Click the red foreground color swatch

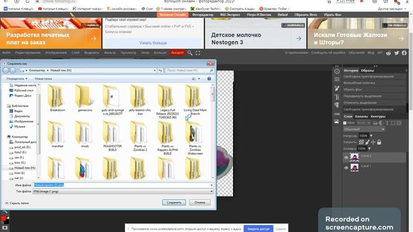click(3, 218)
